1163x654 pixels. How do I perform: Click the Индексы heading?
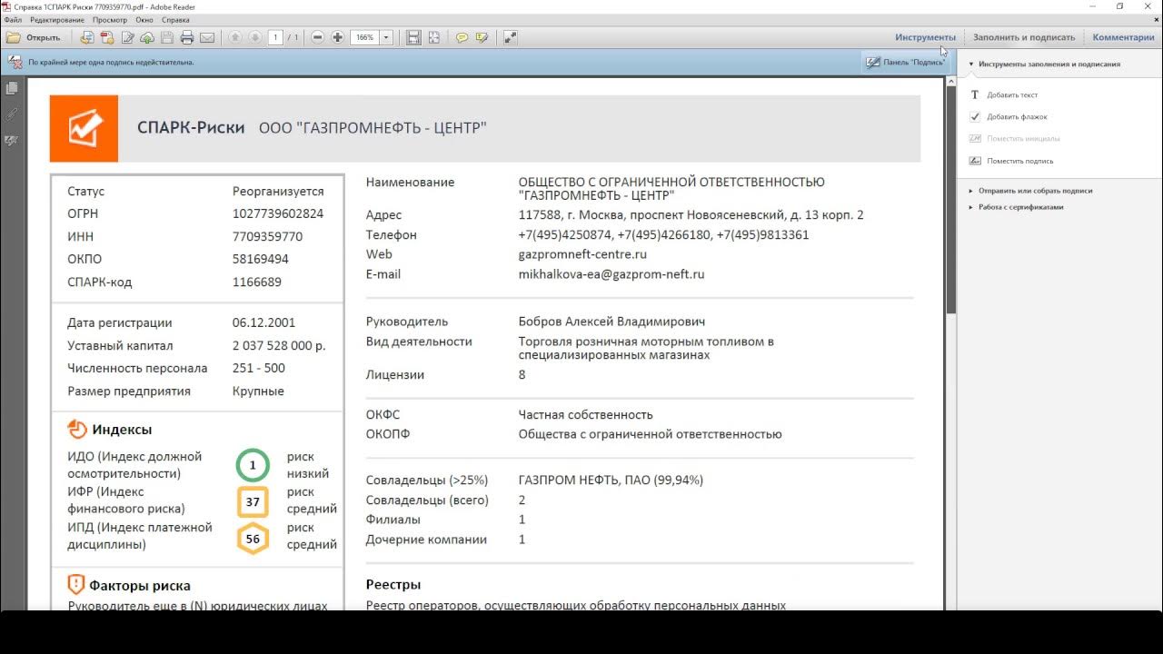tap(122, 430)
